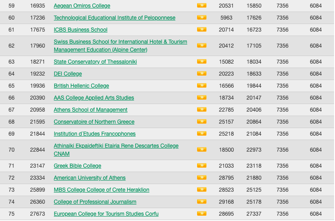Select world rank value 18271

pos(38,62)
